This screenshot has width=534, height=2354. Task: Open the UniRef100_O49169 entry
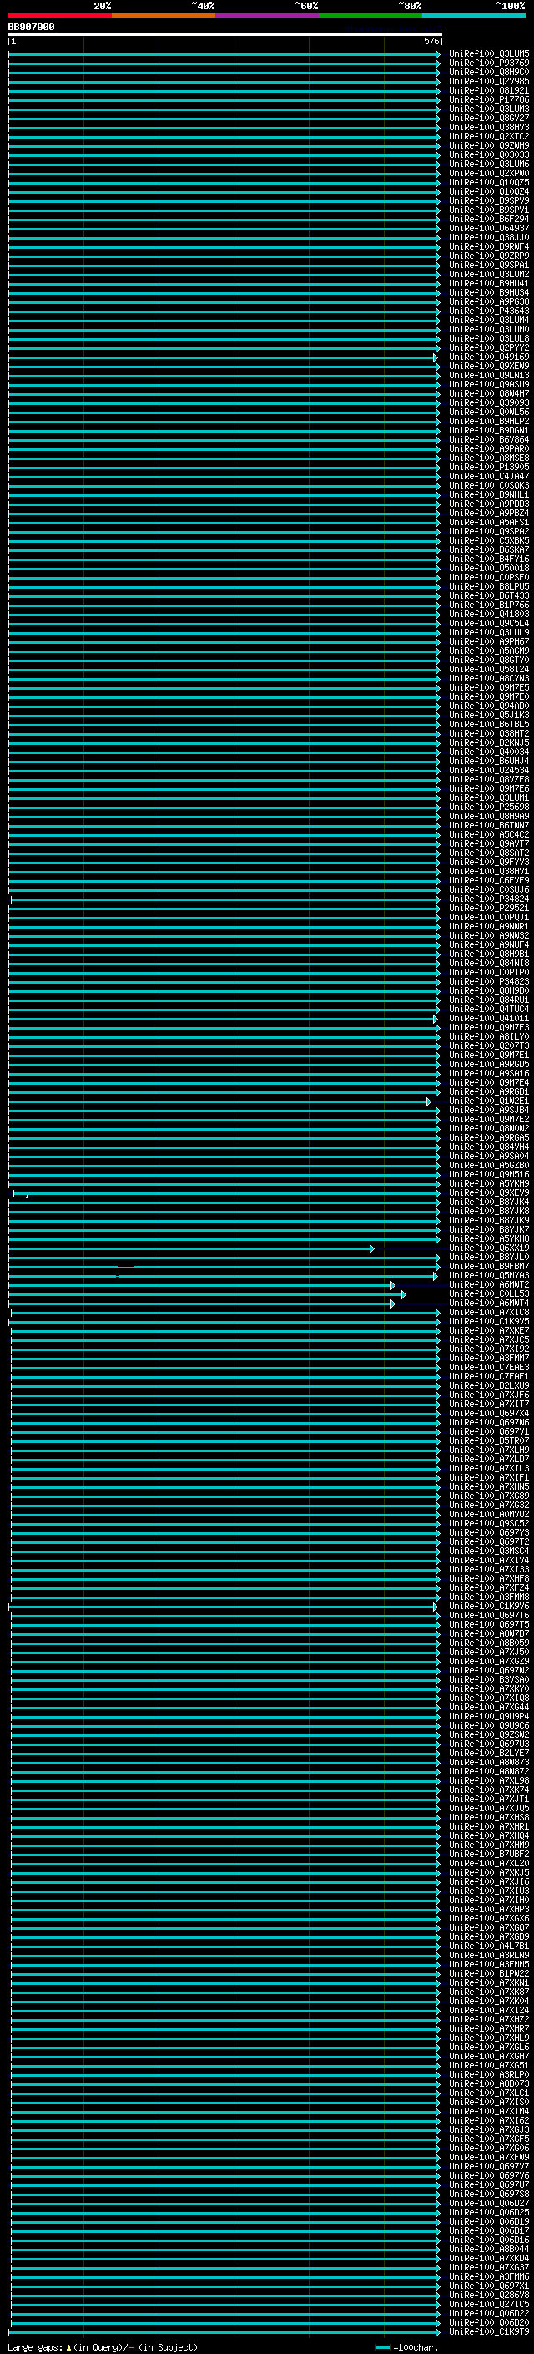[489, 357]
